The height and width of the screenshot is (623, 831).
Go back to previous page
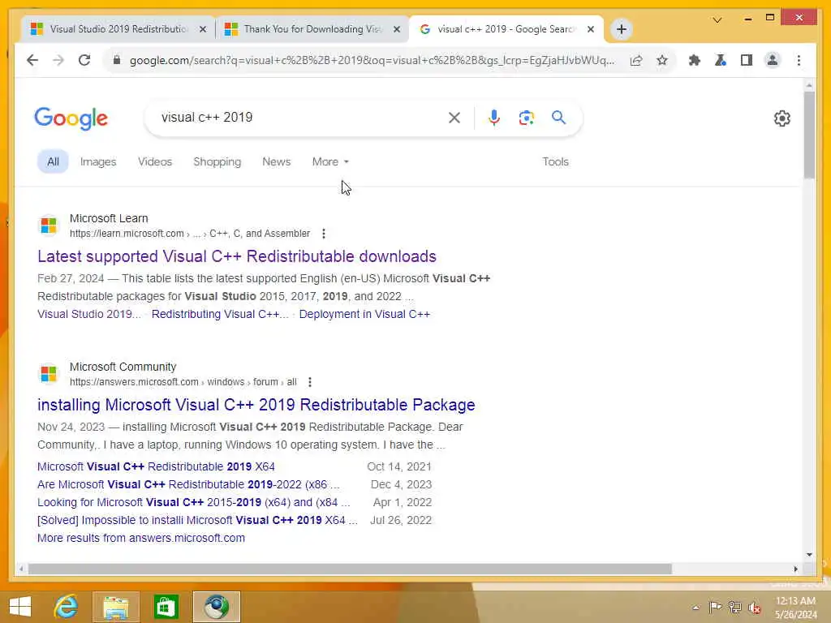click(x=32, y=60)
